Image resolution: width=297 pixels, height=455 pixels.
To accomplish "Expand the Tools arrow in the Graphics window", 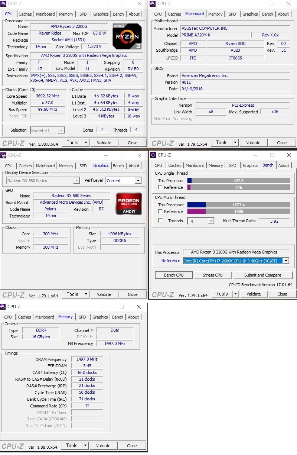I will click(x=86, y=294).
